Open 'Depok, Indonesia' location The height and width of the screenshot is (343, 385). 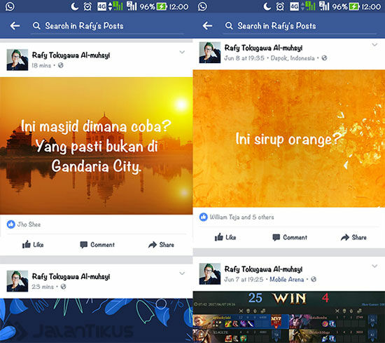293,58
